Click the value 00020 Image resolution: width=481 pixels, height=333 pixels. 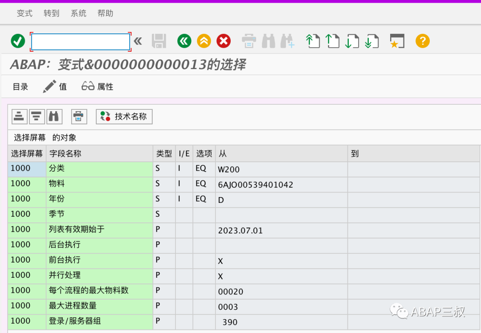tap(230, 292)
